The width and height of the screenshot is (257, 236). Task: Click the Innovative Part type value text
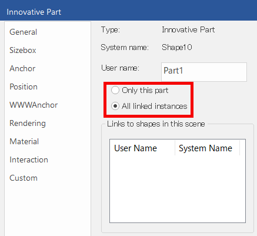coord(188,29)
